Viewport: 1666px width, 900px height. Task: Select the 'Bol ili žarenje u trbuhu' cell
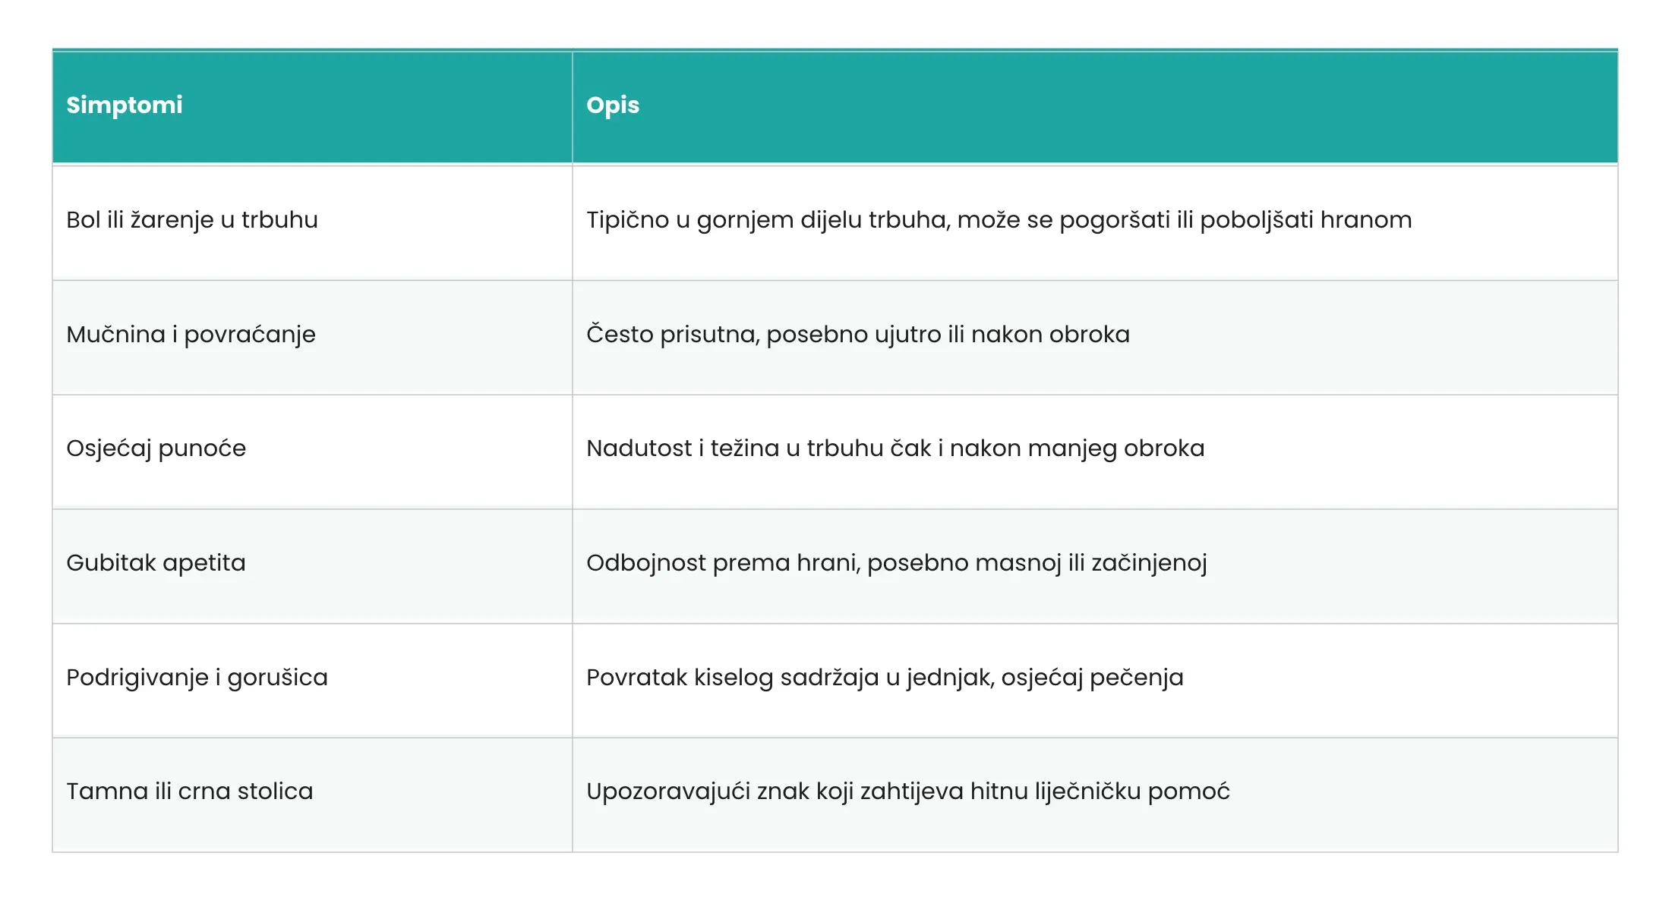click(192, 220)
